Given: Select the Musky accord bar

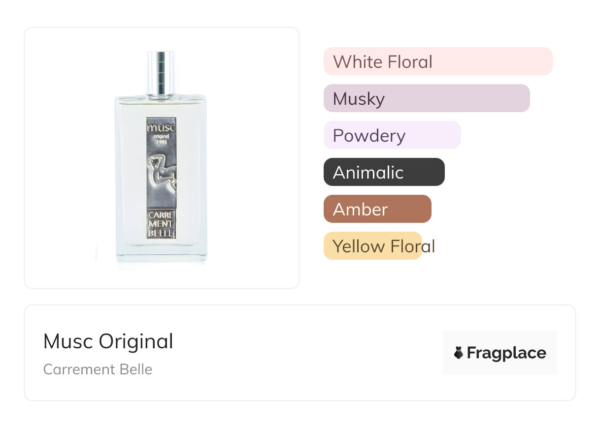Looking at the screenshot, I should click(426, 98).
